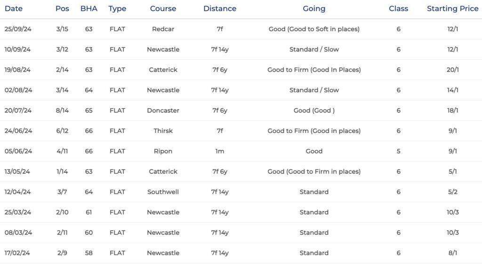This screenshot has height=264, width=482.
Task: Open the Thirsk race entry
Action: click(x=163, y=131)
